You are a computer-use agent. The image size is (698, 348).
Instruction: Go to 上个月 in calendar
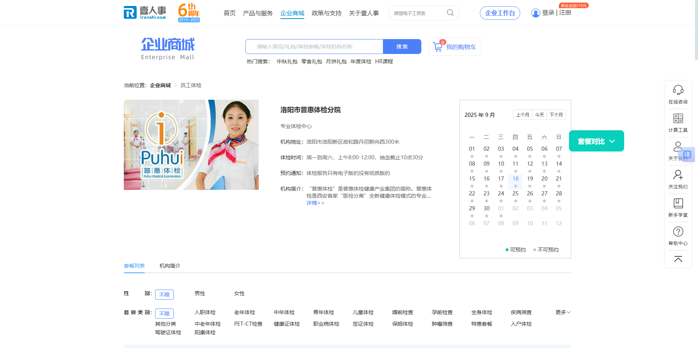tap(523, 115)
